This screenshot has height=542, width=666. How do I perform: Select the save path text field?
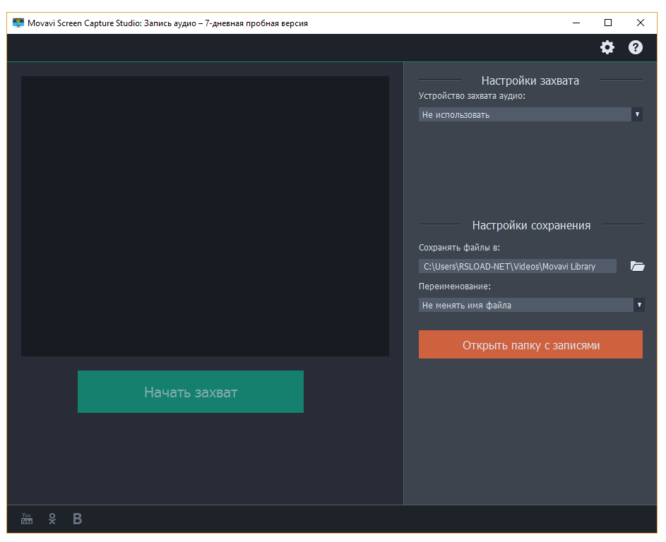[x=518, y=266]
